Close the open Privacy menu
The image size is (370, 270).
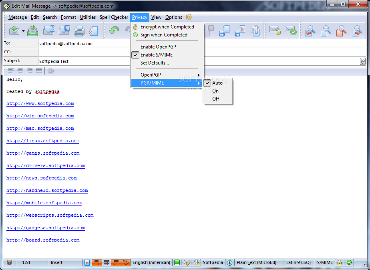(x=140, y=17)
